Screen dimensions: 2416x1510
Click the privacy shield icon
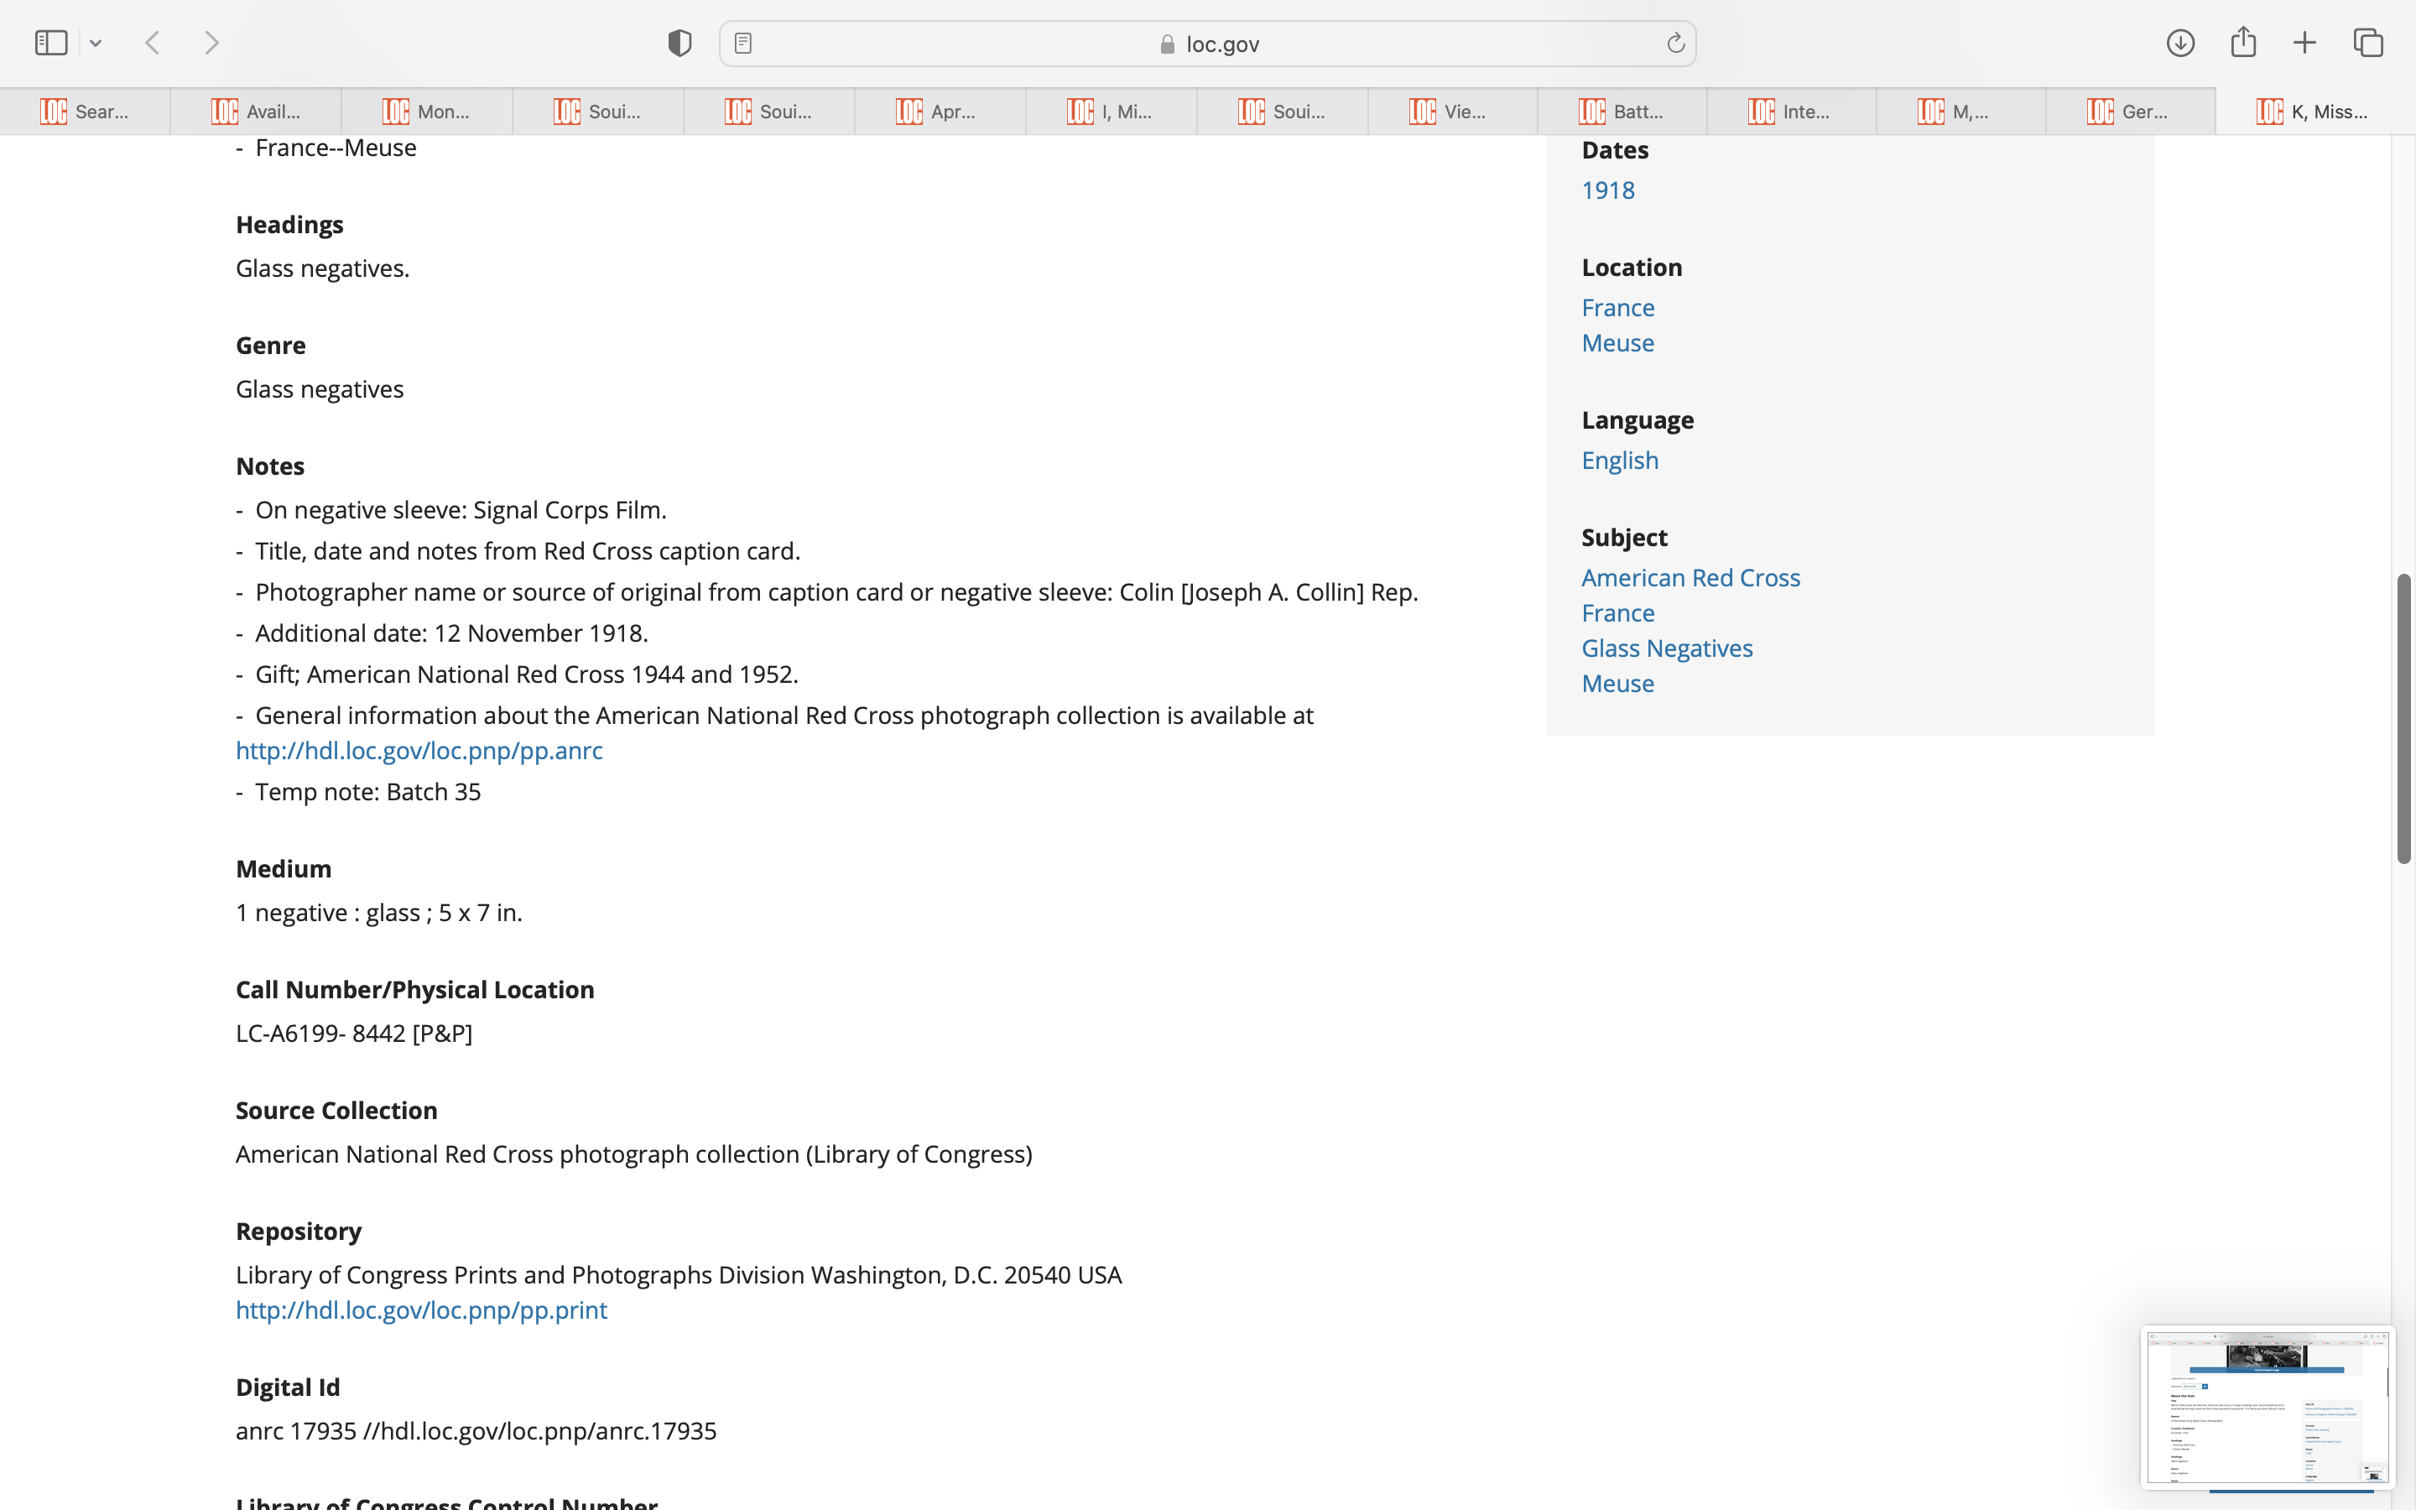(679, 43)
